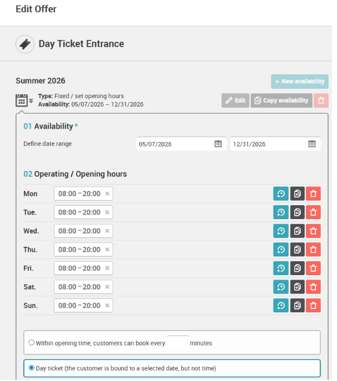
Task: Remove the Sun. 08:00–20:00 time slot
Action: [x=107, y=306]
